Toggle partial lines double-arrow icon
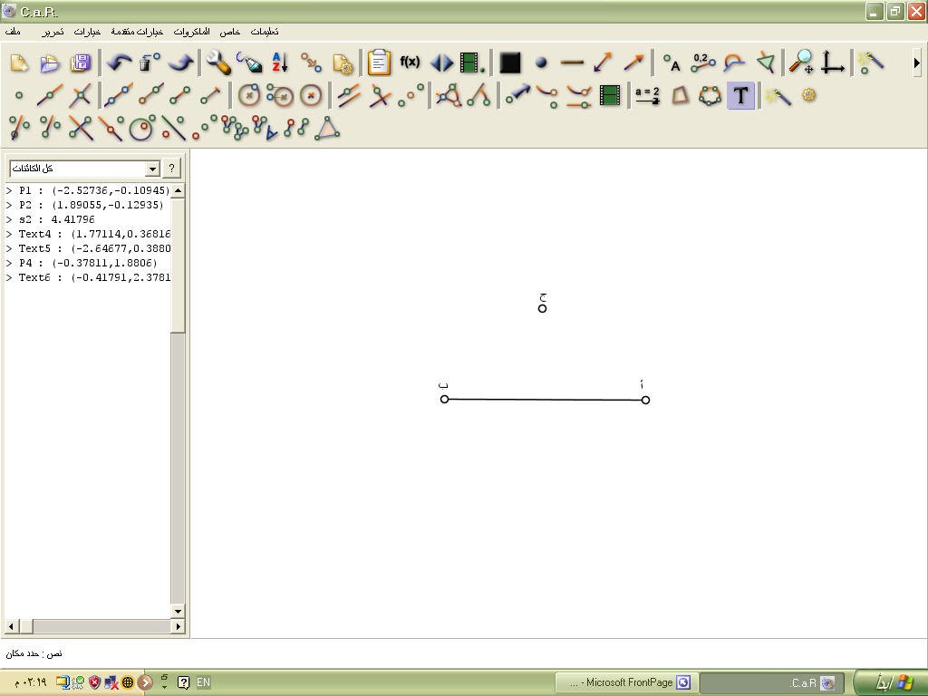928x696 pixels. [603, 63]
